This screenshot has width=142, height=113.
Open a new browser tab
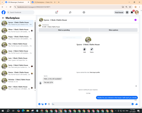[x=59, y=2]
